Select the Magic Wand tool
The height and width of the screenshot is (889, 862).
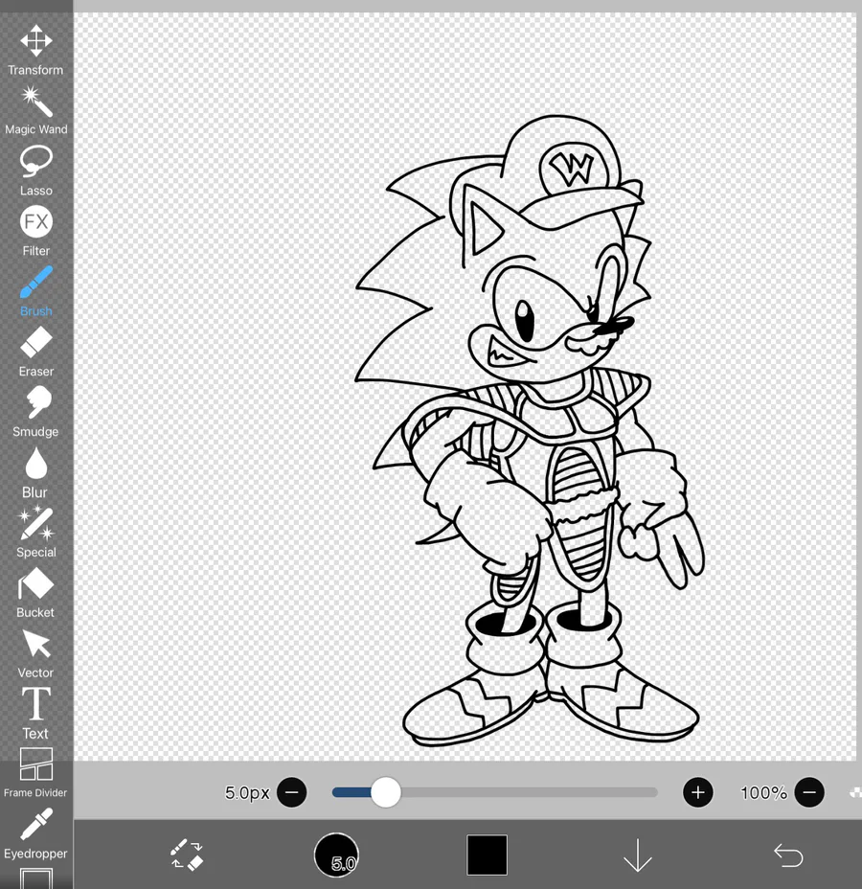(35, 110)
